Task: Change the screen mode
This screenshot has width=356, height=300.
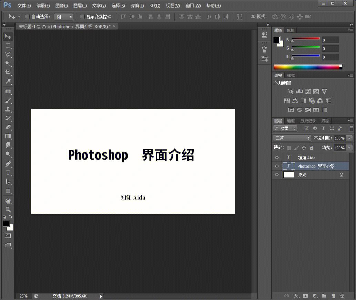Action: click(8, 245)
